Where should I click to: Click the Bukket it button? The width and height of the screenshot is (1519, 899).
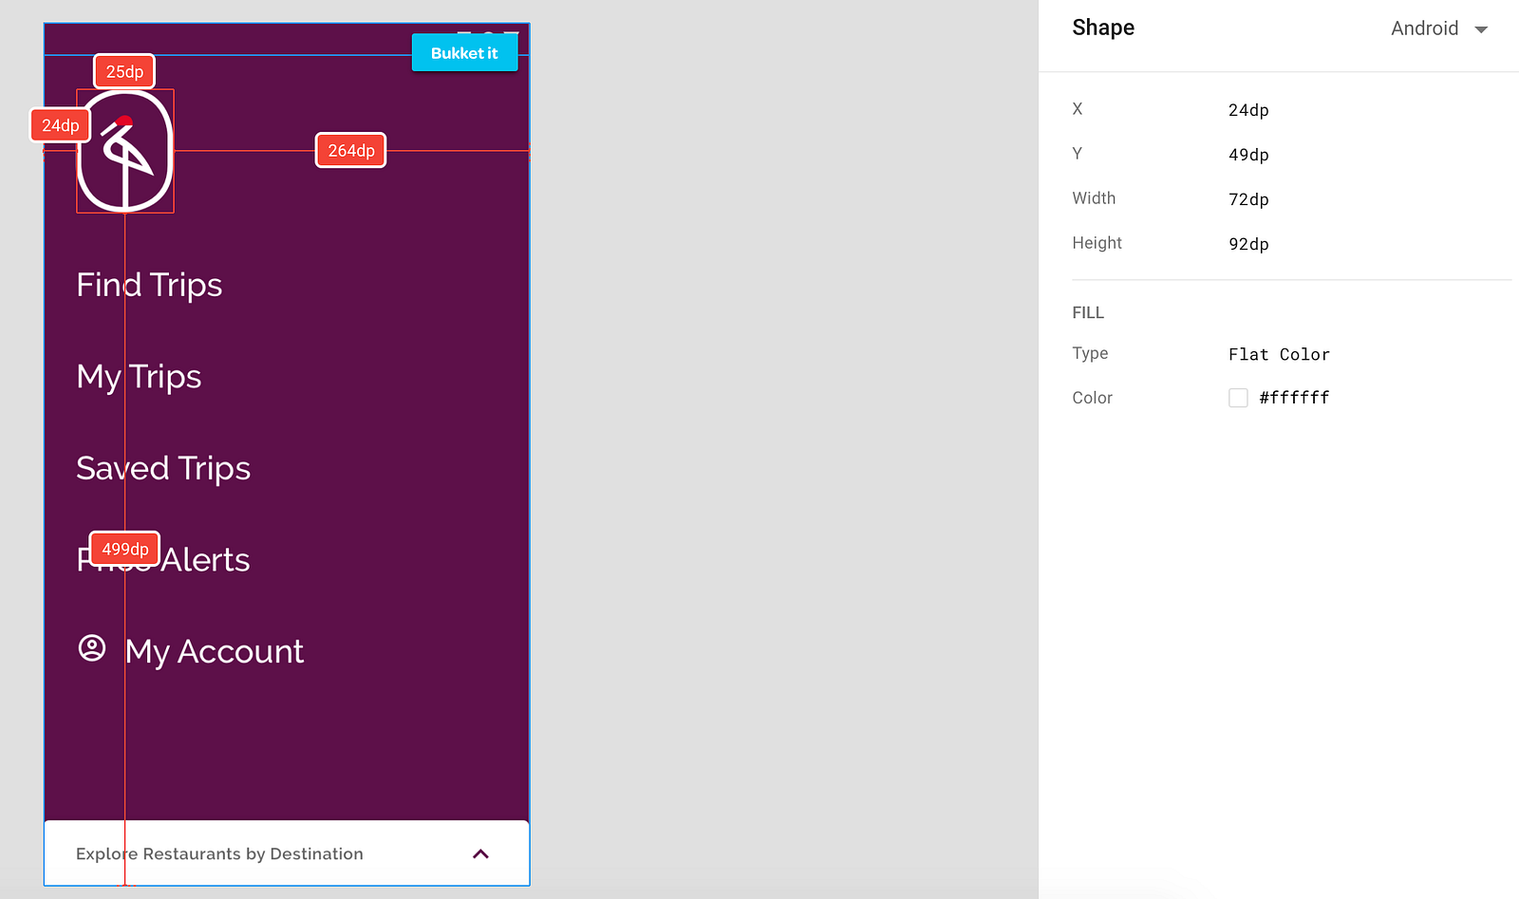(x=464, y=53)
